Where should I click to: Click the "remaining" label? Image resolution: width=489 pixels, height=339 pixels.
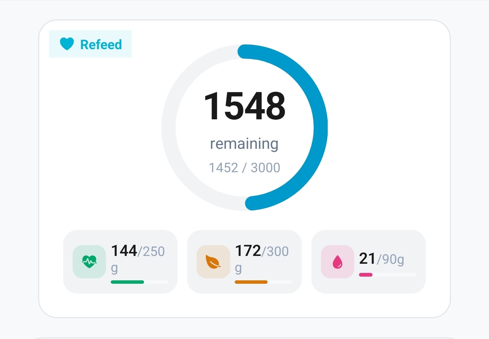click(244, 144)
